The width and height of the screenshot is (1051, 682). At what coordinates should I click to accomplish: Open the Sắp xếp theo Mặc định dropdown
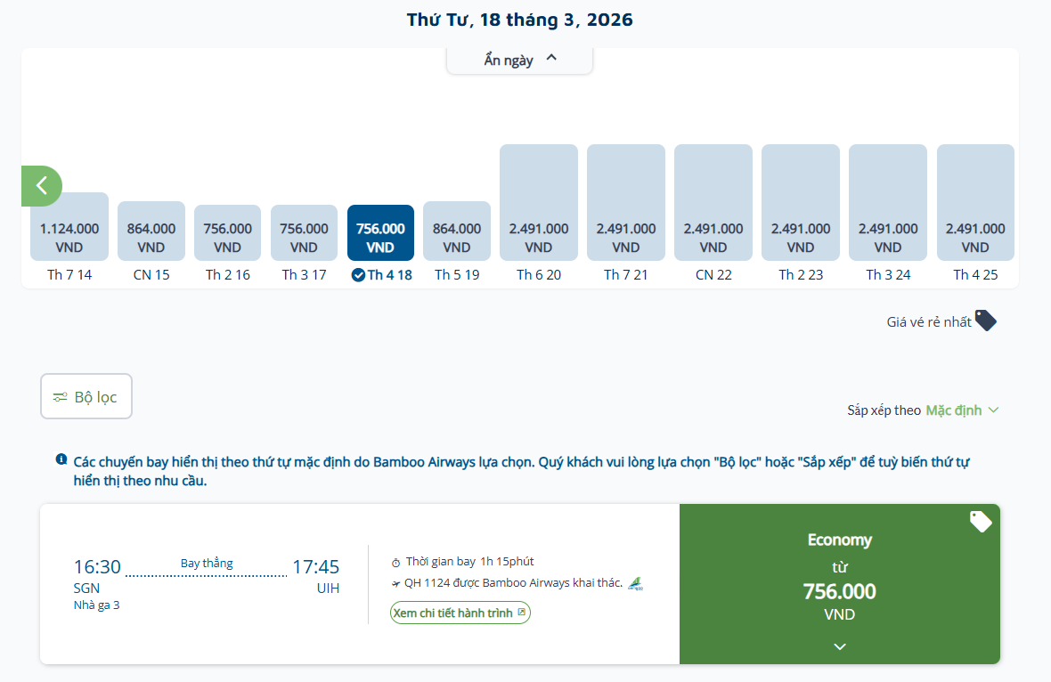click(x=962, y=410)
